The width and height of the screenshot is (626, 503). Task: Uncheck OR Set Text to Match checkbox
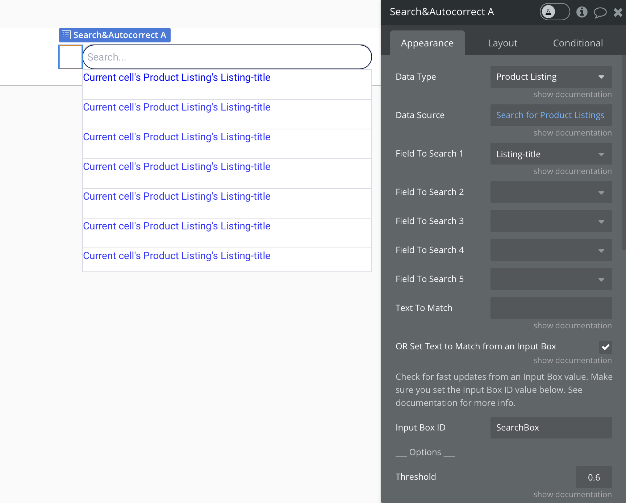[x=605, y=347]
